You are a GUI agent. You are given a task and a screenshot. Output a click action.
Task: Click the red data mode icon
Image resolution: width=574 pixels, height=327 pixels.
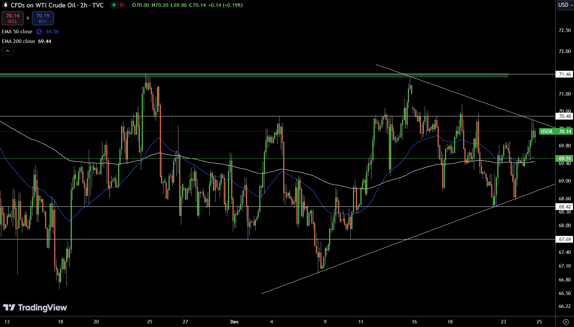click(x=121, y=5)
